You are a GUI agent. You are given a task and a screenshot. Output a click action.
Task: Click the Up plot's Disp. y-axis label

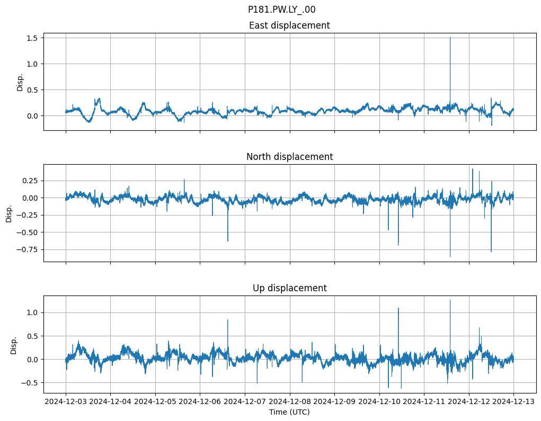pos(14,344)
